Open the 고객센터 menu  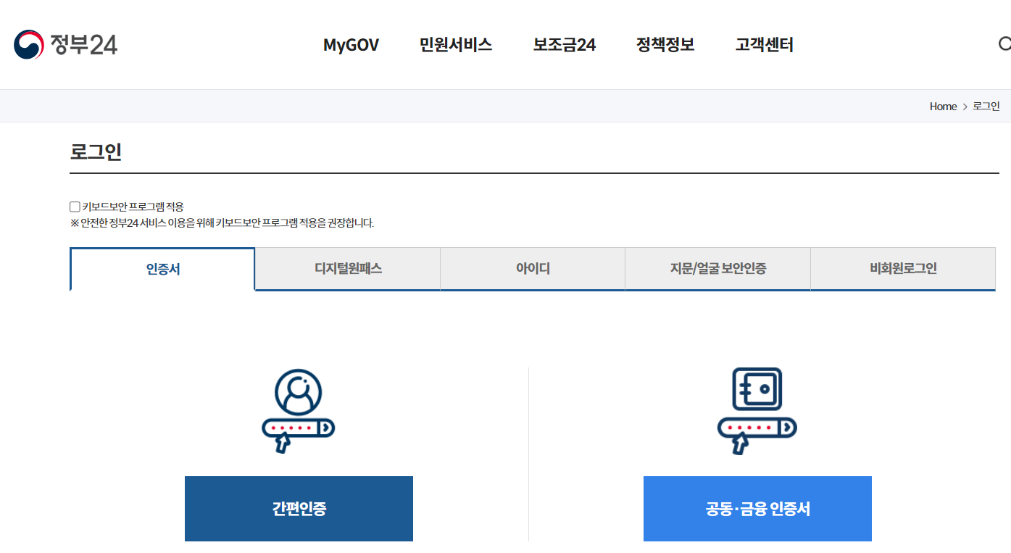[762, 45]
